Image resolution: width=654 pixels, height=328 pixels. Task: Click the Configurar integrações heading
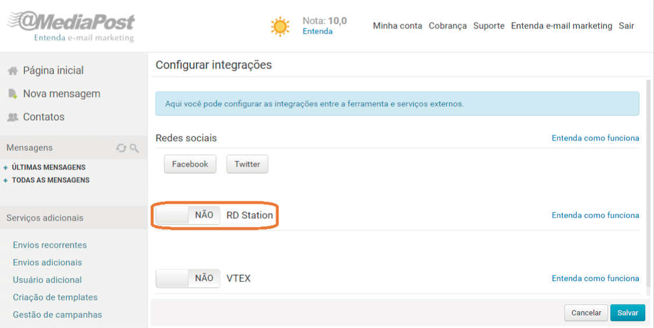click(213, 65)
